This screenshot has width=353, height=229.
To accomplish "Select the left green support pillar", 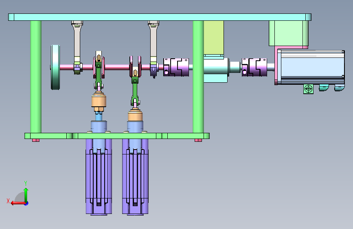I will (36, 77).
